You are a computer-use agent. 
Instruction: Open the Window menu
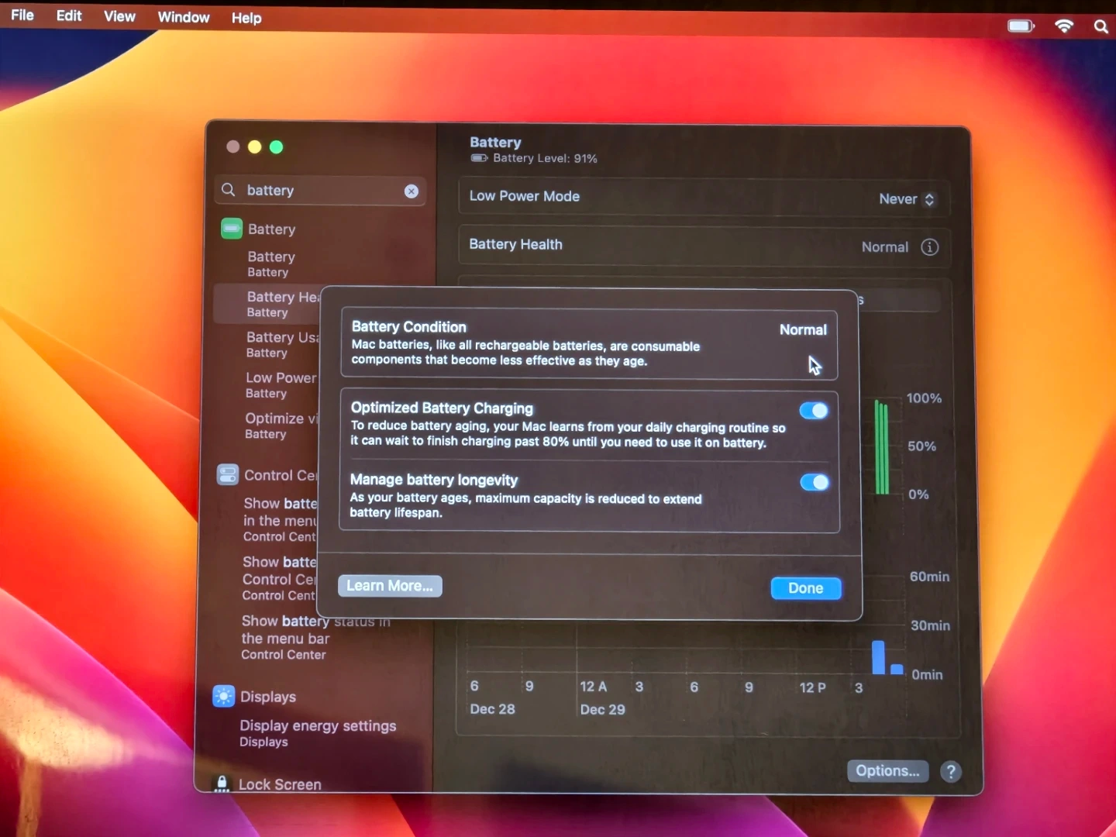pos(184,17)
